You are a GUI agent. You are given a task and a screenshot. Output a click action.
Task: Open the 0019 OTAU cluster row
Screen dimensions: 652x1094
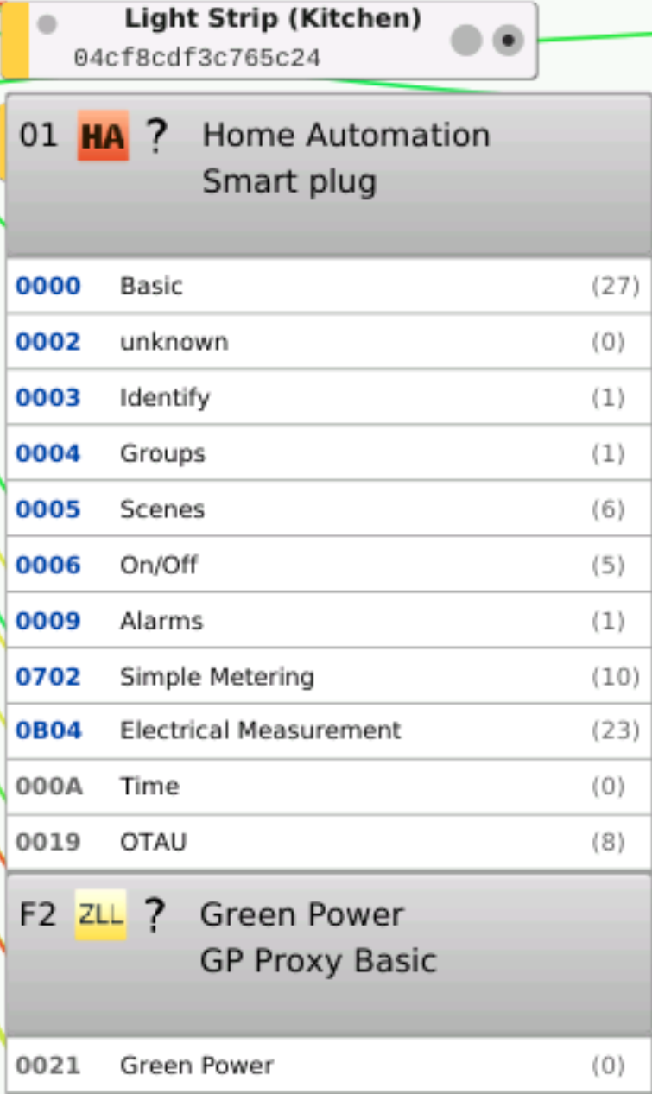(328, 842)
